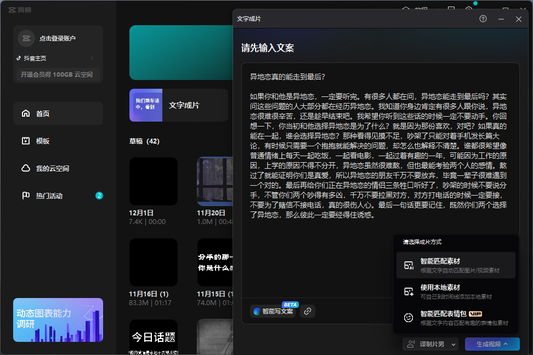Open 模板 templates from the sidebar

click(26, 141)
